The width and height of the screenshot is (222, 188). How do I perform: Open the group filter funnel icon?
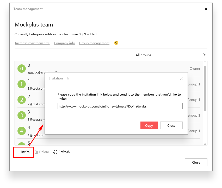205,55
